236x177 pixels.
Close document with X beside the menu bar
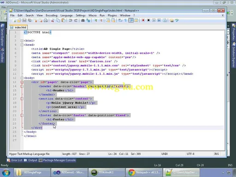[223, 15]
